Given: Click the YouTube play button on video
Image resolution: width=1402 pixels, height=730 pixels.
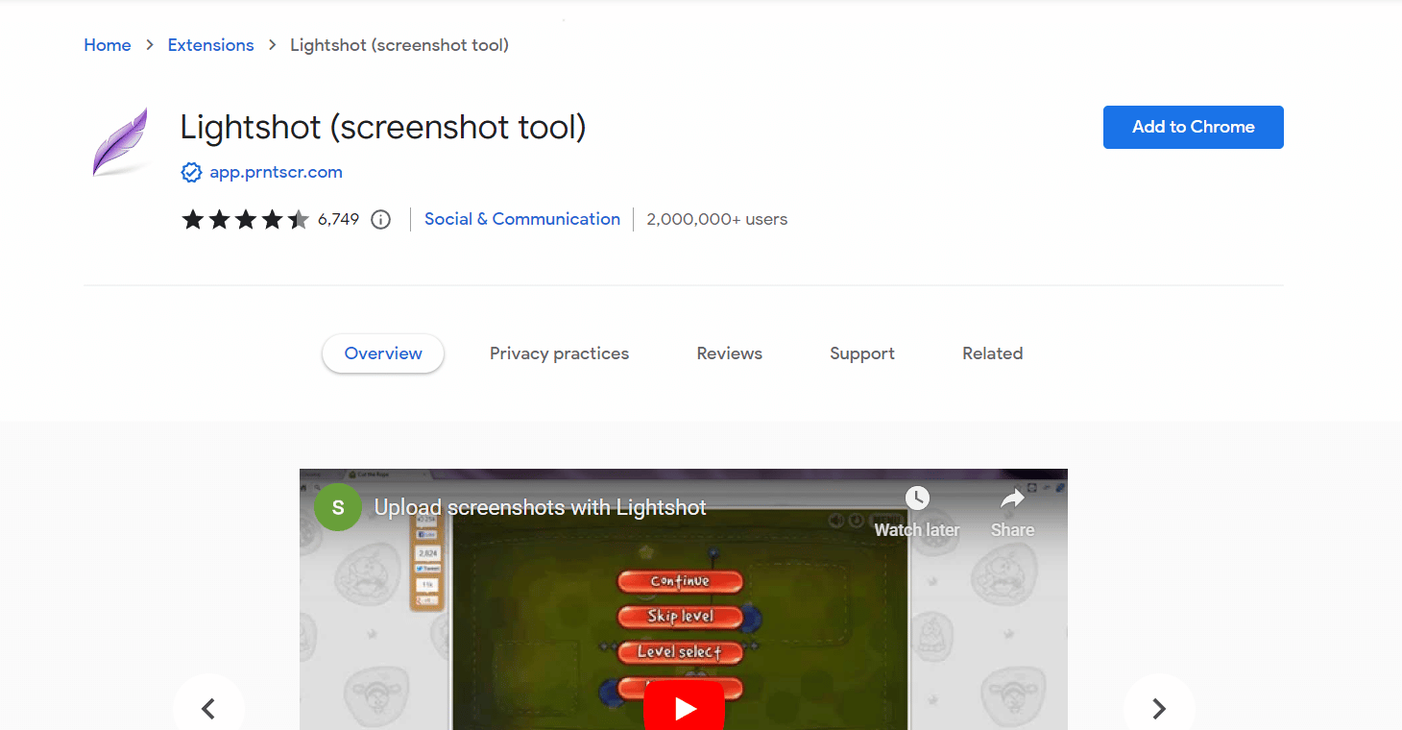Looking at the screenshot, I should (x=684, y=708).
